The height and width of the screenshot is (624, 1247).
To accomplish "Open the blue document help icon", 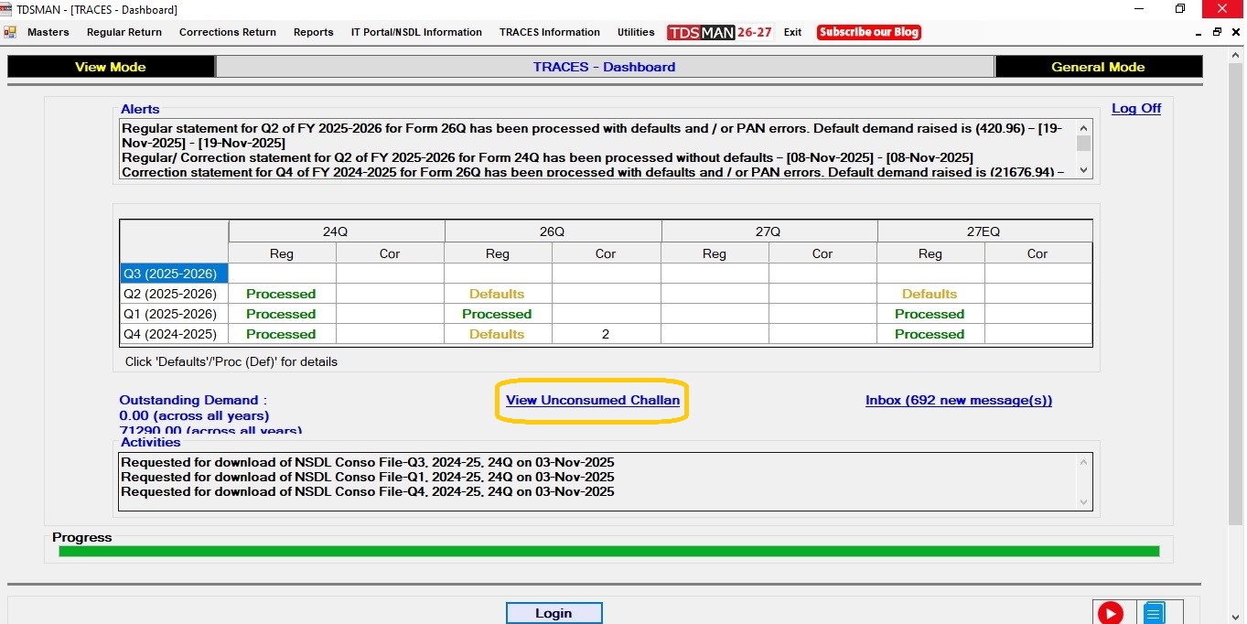I will click(x=1154, y=613).
